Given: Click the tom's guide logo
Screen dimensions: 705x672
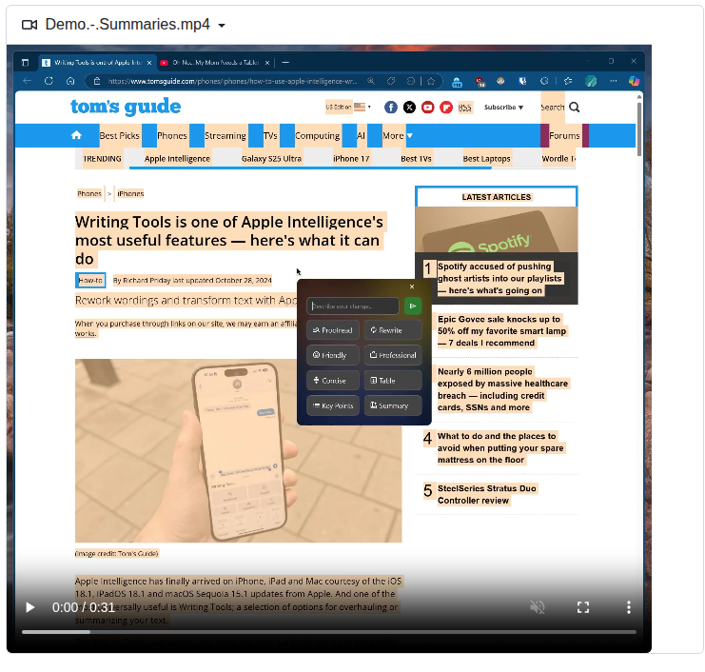Looking at the screenshot, I should tap(126, 107).
